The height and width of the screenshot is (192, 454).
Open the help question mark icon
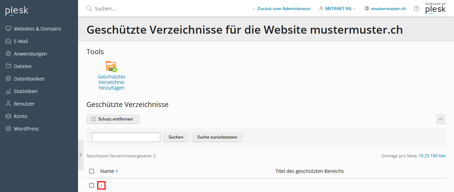pos(416,9)
